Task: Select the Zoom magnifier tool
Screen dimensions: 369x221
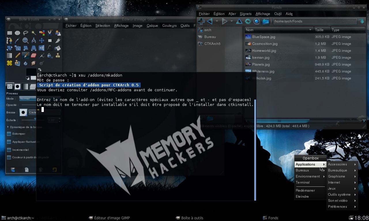Action: tap(26, 41)
